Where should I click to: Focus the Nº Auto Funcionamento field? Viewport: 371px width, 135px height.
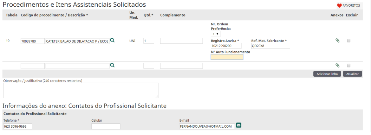pos(227,57)
